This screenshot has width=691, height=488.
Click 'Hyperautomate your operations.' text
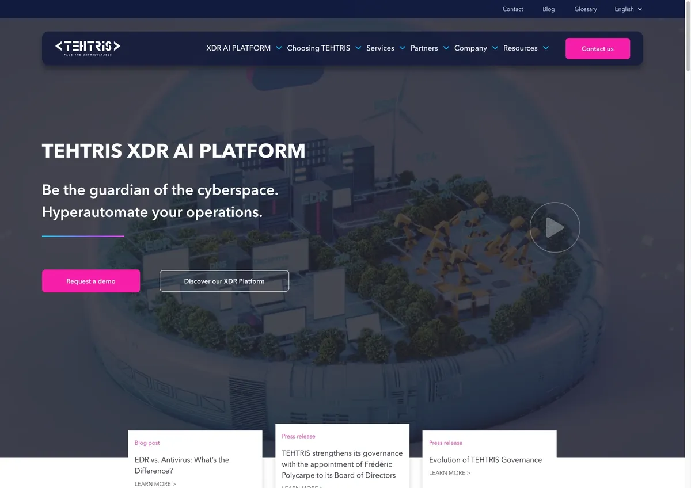152,212
